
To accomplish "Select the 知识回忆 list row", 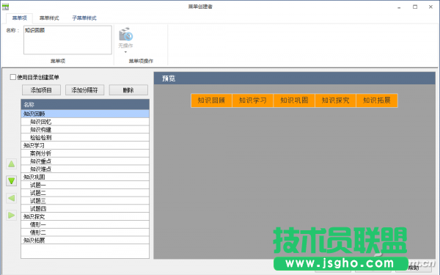I will pos(85,122).
